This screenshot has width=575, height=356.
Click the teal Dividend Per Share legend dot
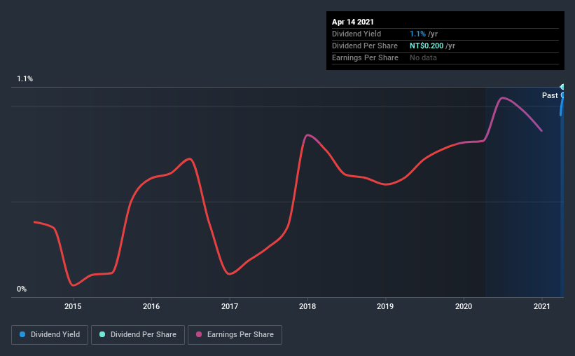pyautogui.click(x=102, y=334)
